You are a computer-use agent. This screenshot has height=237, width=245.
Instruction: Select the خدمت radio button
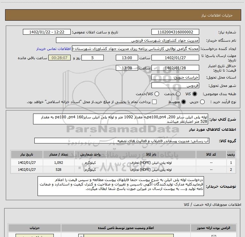click(x=178, y=94)
